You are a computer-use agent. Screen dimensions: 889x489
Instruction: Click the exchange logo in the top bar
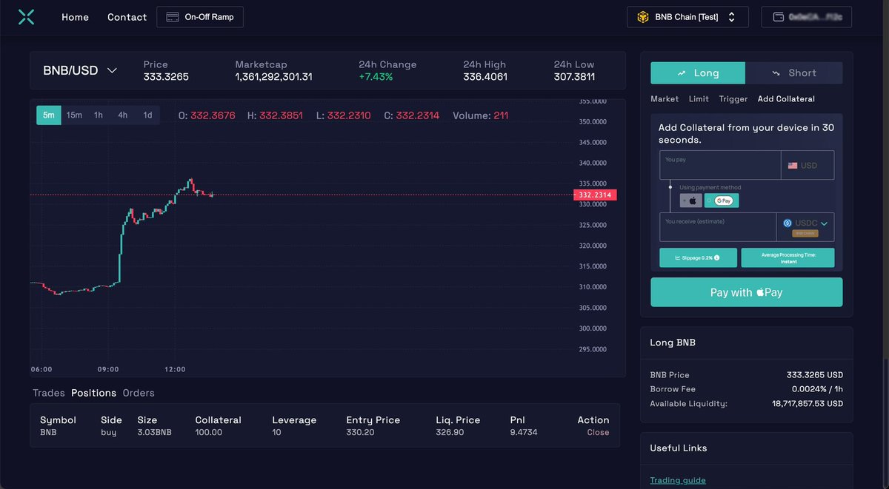[x=25, y=16]
